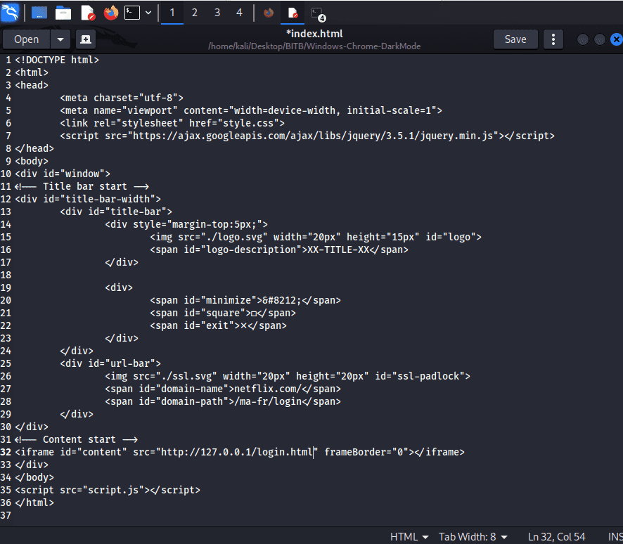623x544 pixels.
Task: Focus the grouped terminal windows taskbar icon
Action: tap(318, 14)
